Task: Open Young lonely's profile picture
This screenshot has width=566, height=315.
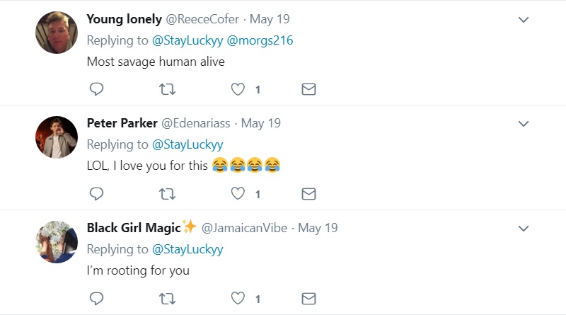Action: pos(57,33)
